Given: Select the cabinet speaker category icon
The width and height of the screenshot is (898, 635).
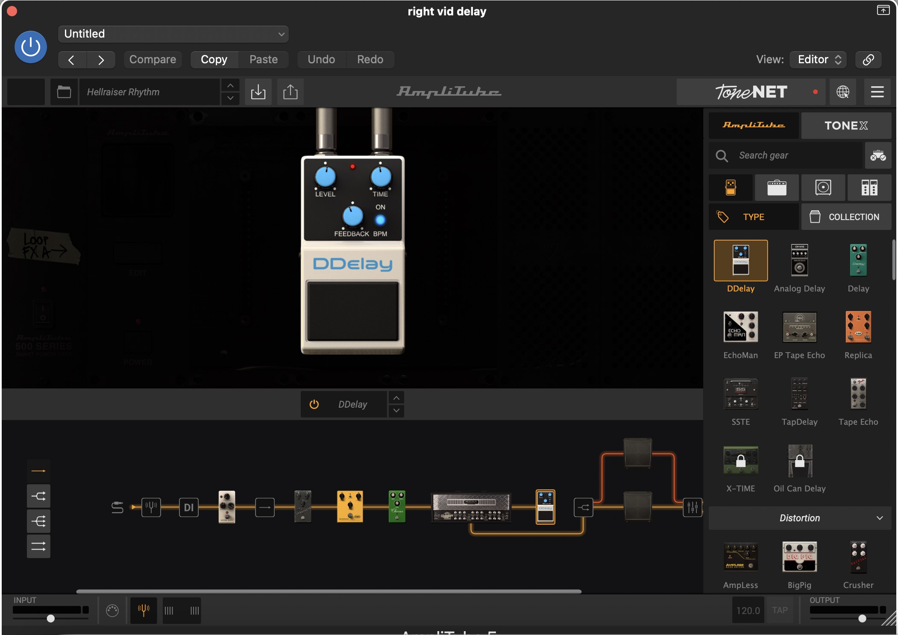Looking at the screenshot, I should 823,188.
